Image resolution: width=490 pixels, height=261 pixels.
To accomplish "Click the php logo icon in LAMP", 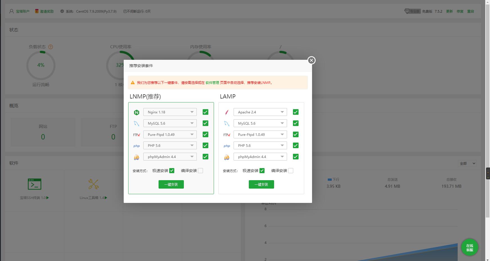I will pyautogui.click(x=227, y=146).
